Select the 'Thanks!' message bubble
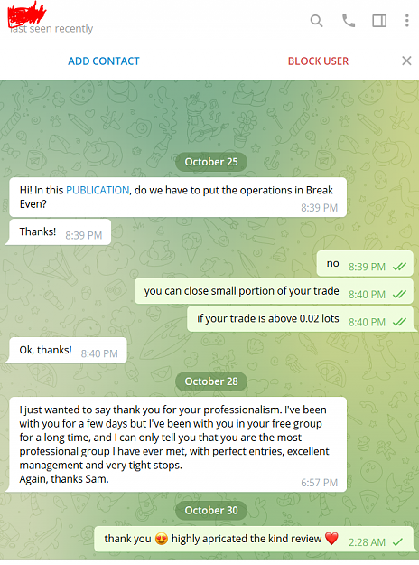 (x=61, y=232)
